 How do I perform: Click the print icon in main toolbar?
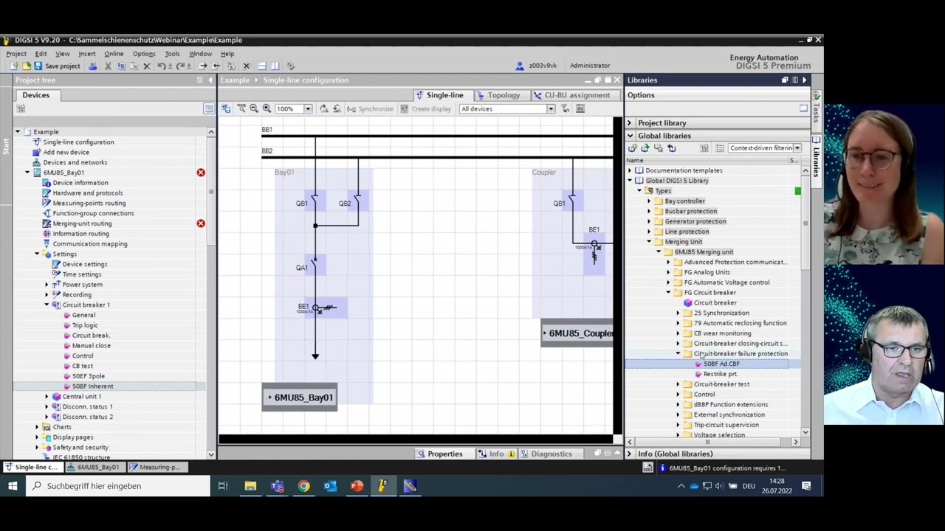92,66
